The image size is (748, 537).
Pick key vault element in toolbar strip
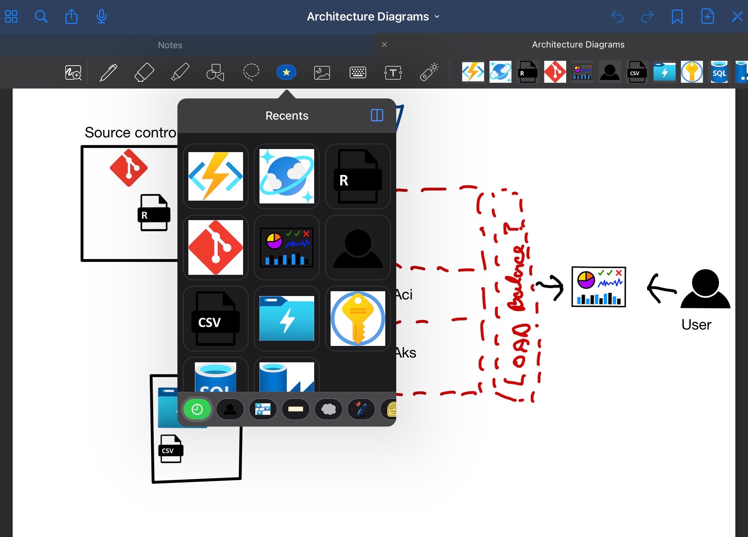pos(692,72)
